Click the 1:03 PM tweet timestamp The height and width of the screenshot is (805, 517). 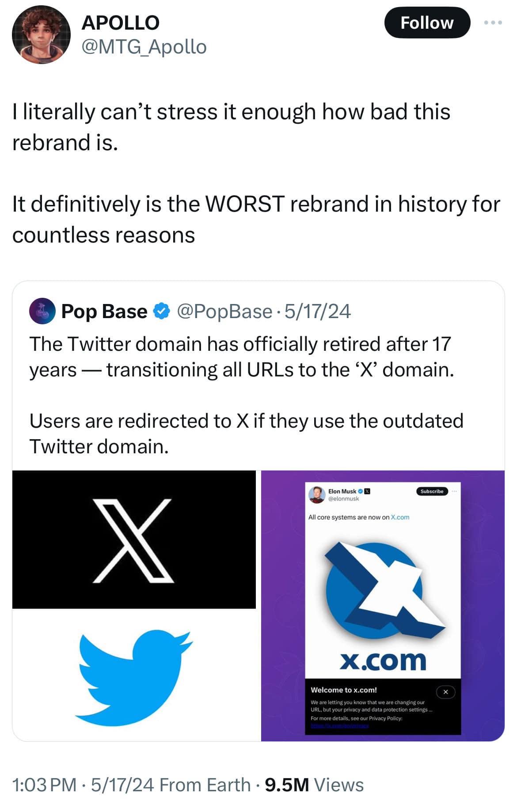(x=44, y=785)
